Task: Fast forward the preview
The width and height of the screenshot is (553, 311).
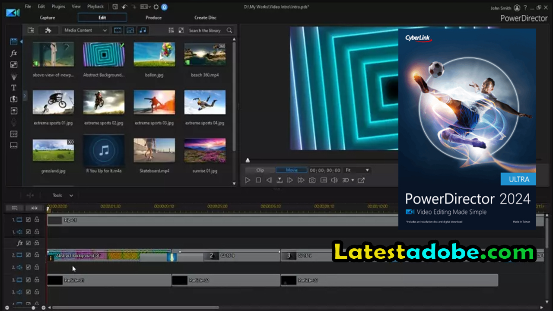Action: [301, 180]
